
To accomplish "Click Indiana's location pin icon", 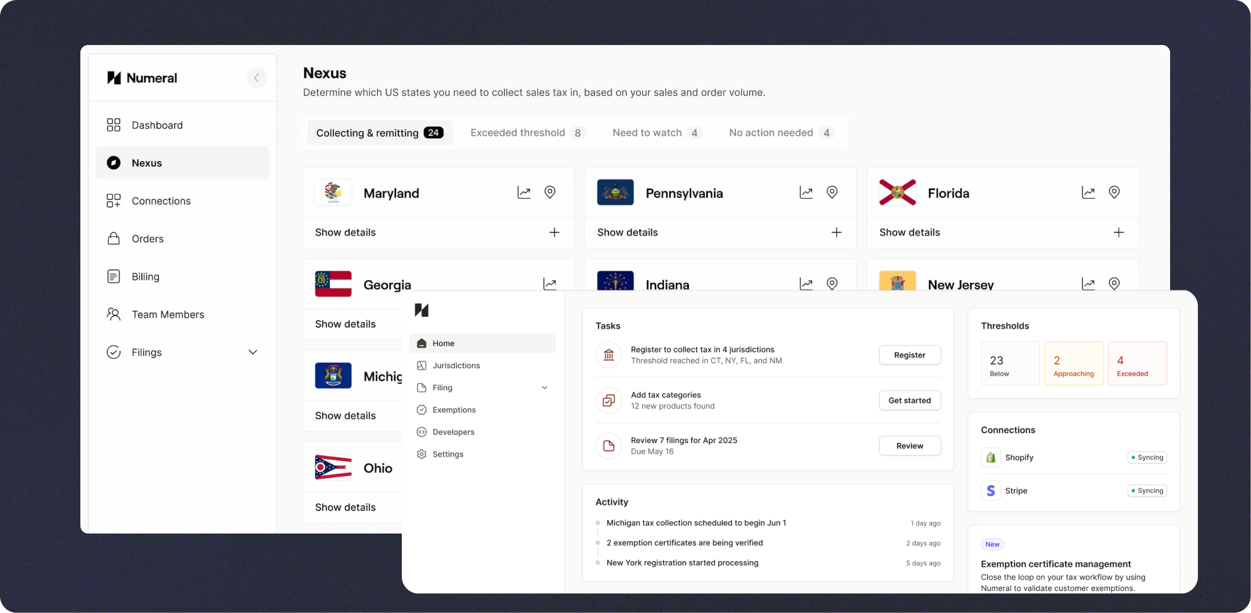I will [x=832, y=283].
